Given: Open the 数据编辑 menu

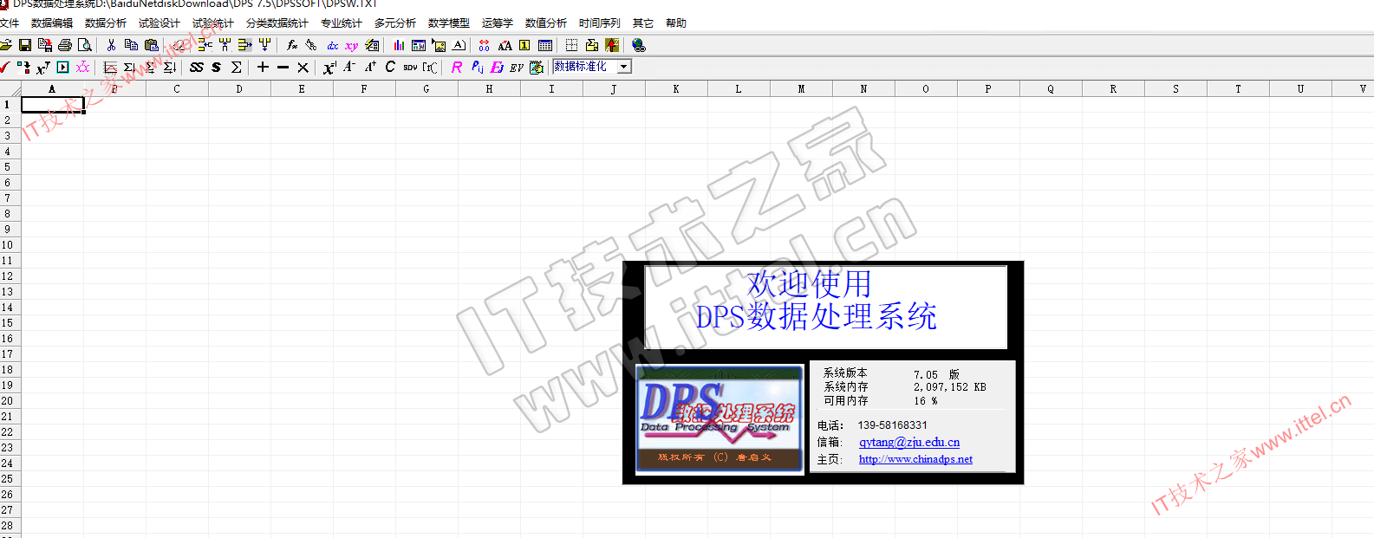Looking at the screenshot, I should point(52,23).
